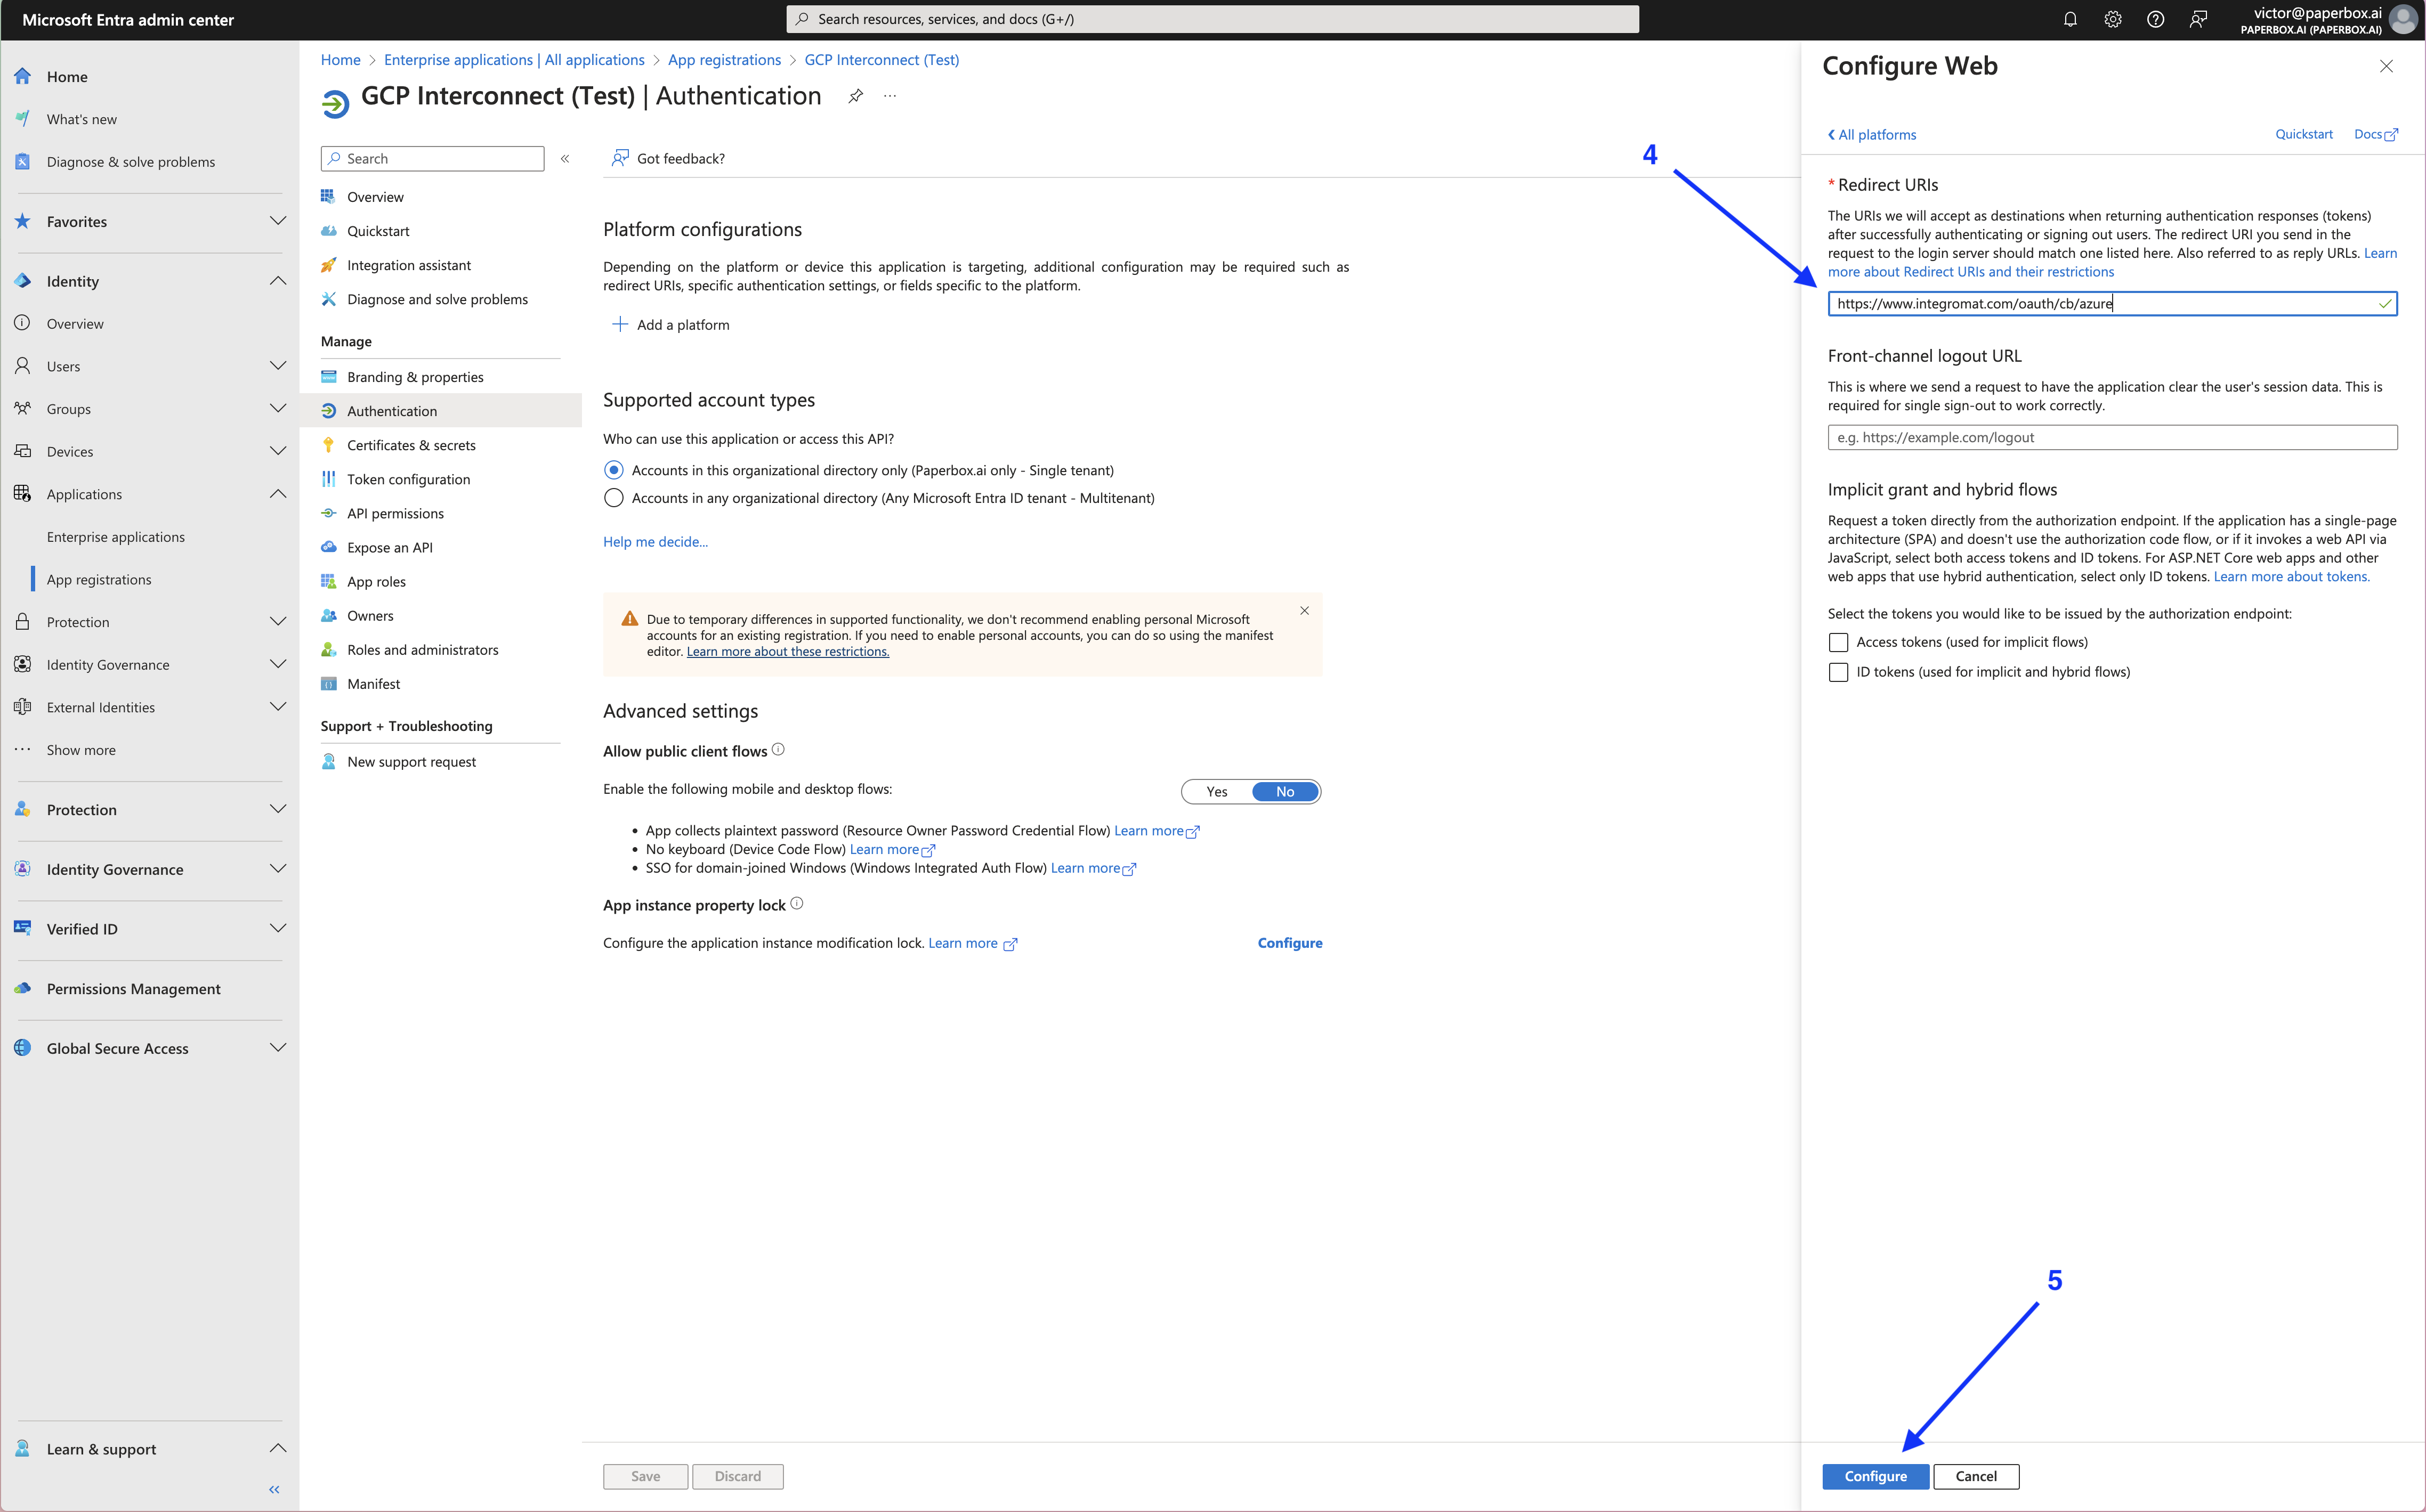Click the help question mark icon
This screenshot has width=2426, height=1512.
[2155, 19]
